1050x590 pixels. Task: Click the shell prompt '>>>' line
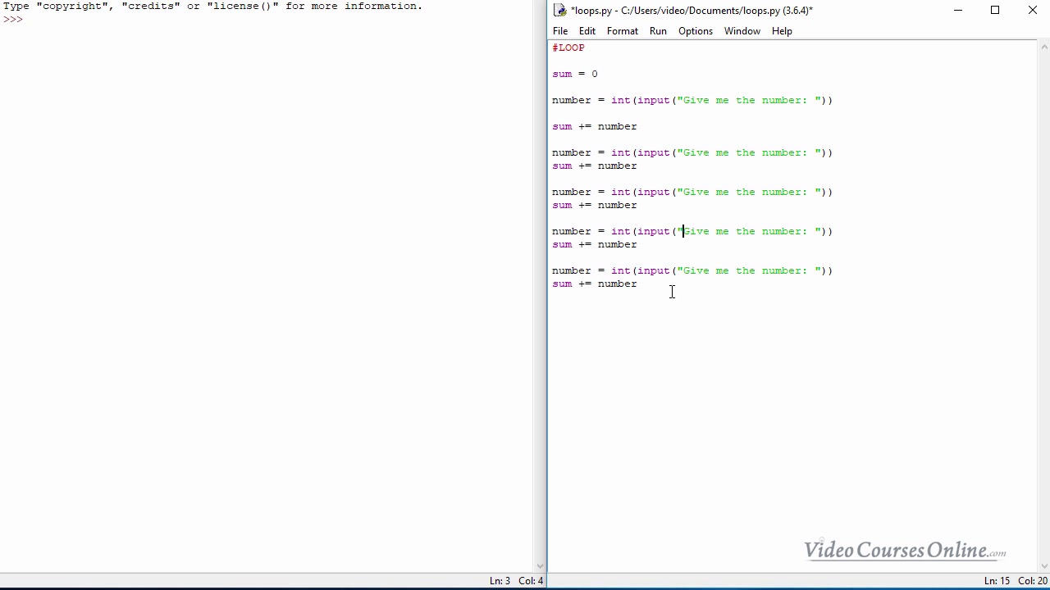pos(13,19)
